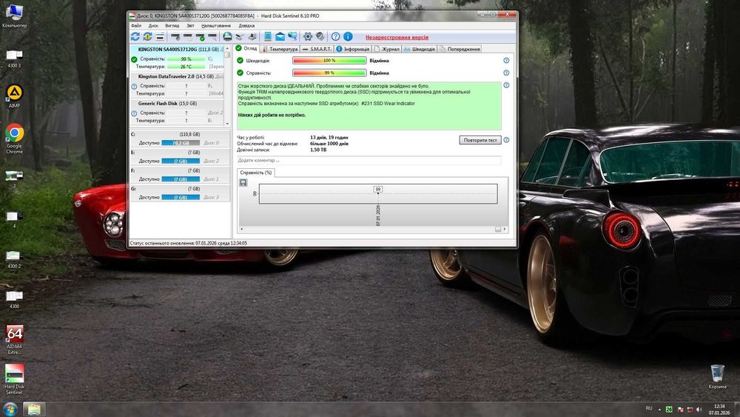Click disk list scrollbar up arrow
Viewport: 740px width, 417px height.
[x=227, y=49]
